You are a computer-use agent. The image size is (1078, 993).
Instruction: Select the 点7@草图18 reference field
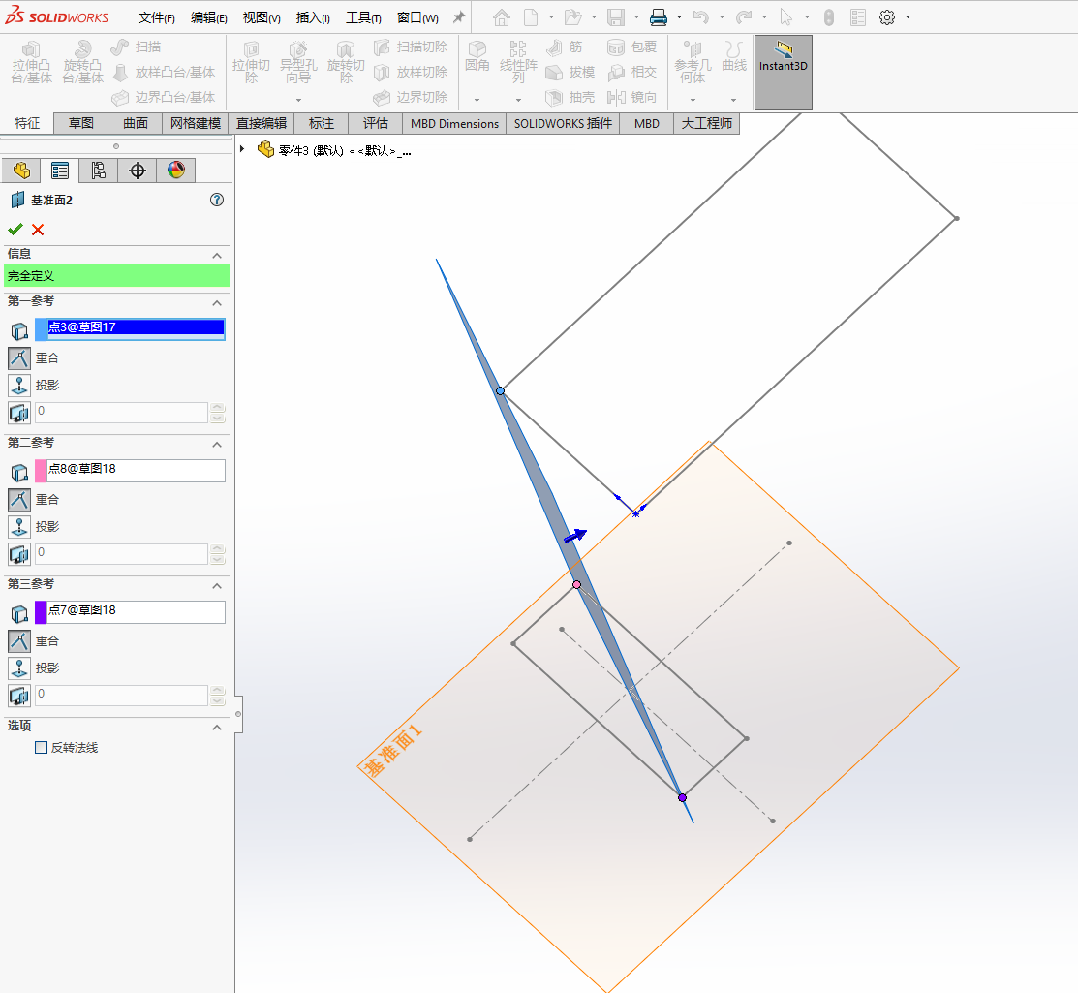pos(136,611)
